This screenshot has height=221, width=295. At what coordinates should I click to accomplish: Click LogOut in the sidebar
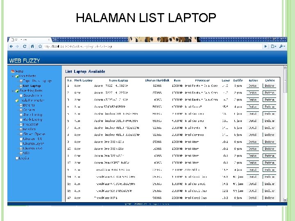[x=24, y=158]
